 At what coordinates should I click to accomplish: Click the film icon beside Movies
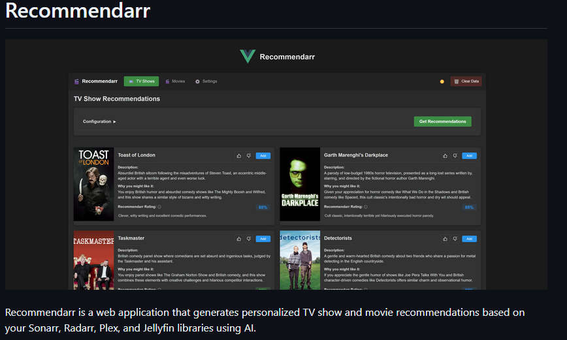(x=167, y=82)
